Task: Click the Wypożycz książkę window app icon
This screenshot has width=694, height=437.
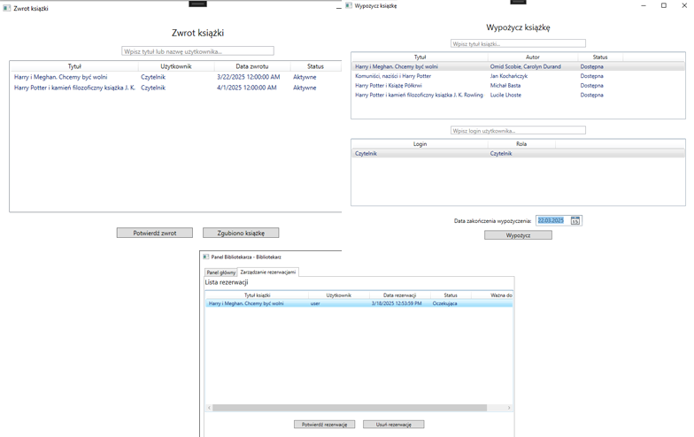Action: pos(349,5)
